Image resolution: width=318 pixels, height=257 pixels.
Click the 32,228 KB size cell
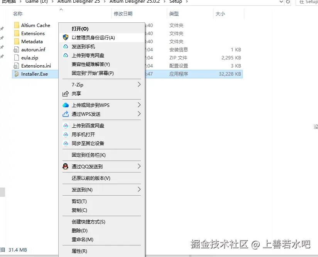click(x=230, y=74)
